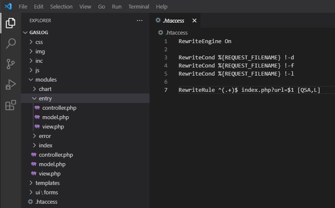The image size is (335, 208).
Task: Collapse the entry folder
Action: pyautogui.click(x=45, y=98)
